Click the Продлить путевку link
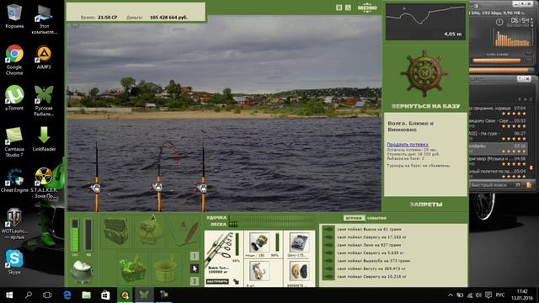 click(x=408, y=145)
